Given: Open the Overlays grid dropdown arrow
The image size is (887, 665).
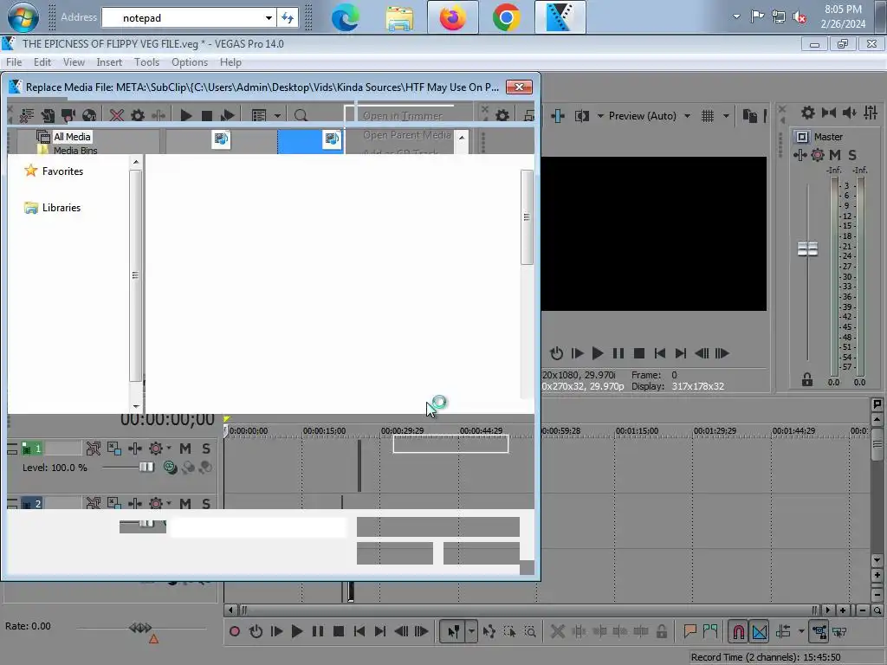Looking at the screenshot, I should click(x=726, y=116).
